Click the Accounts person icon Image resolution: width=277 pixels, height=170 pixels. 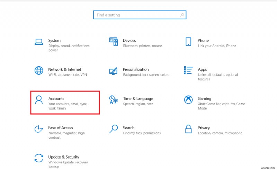tap(39, 100)
